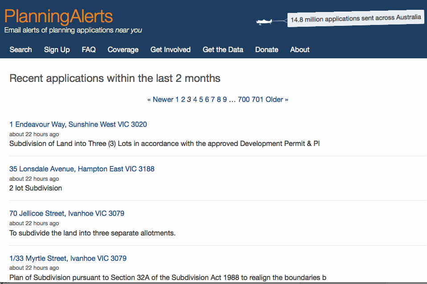Image resolution: width=427 pixels, height=284 pixels.
Task: Click the '2 lot Subdivision' description
Action: click(36, 188)
